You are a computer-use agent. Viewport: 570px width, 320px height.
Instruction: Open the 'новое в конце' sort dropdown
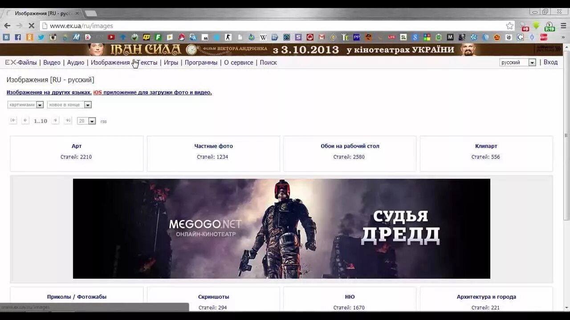69,105
